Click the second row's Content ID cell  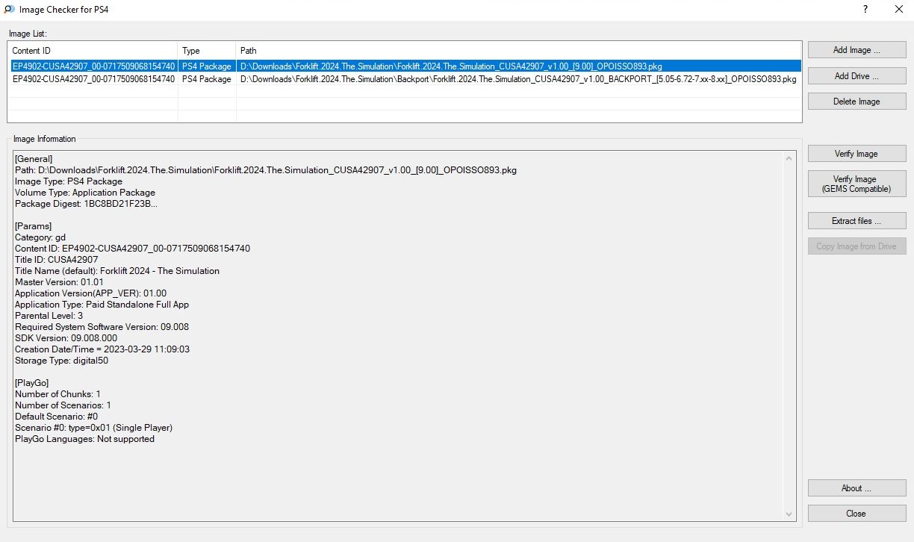coord(93,79)
